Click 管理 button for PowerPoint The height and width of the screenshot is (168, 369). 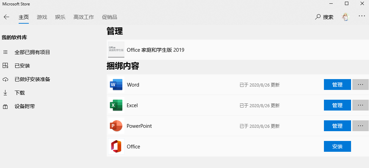(x=337, y=126)
